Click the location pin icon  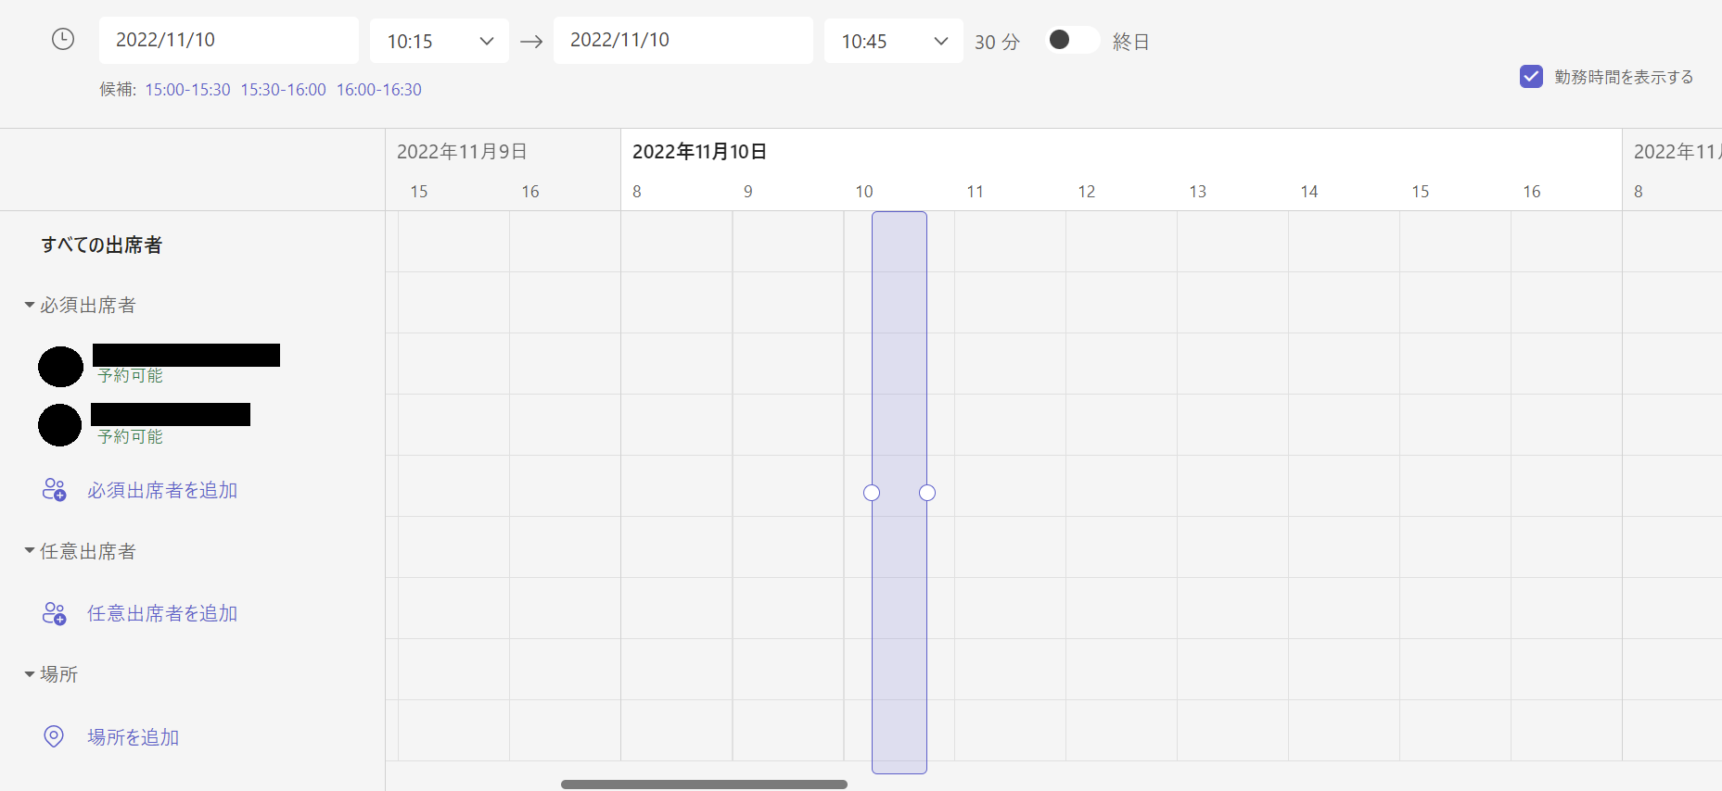pyautogui.click(x=54, y=736)
